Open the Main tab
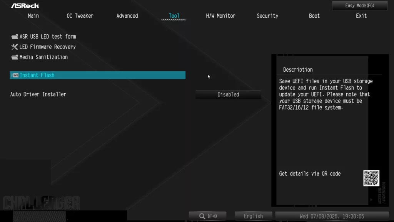The height and width of the screenshot is (222, 394). 33,16
